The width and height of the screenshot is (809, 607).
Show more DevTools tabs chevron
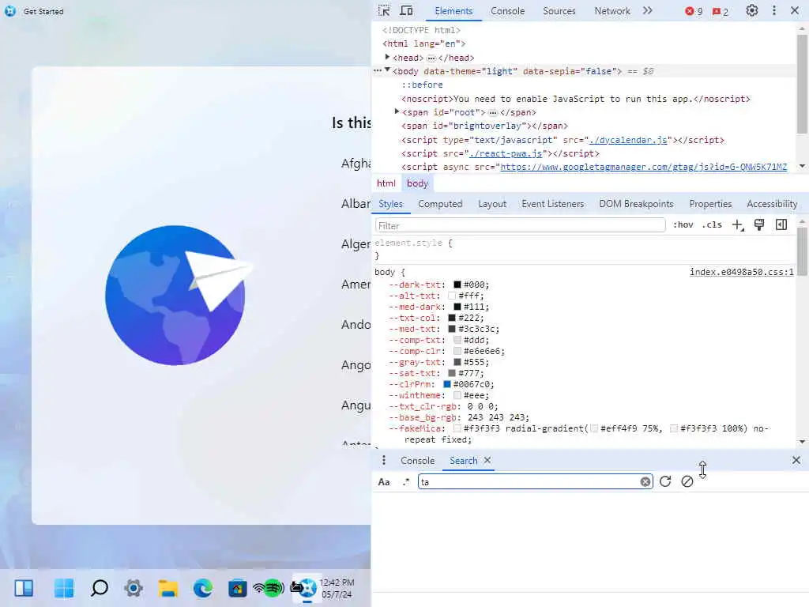pos(648,11)
